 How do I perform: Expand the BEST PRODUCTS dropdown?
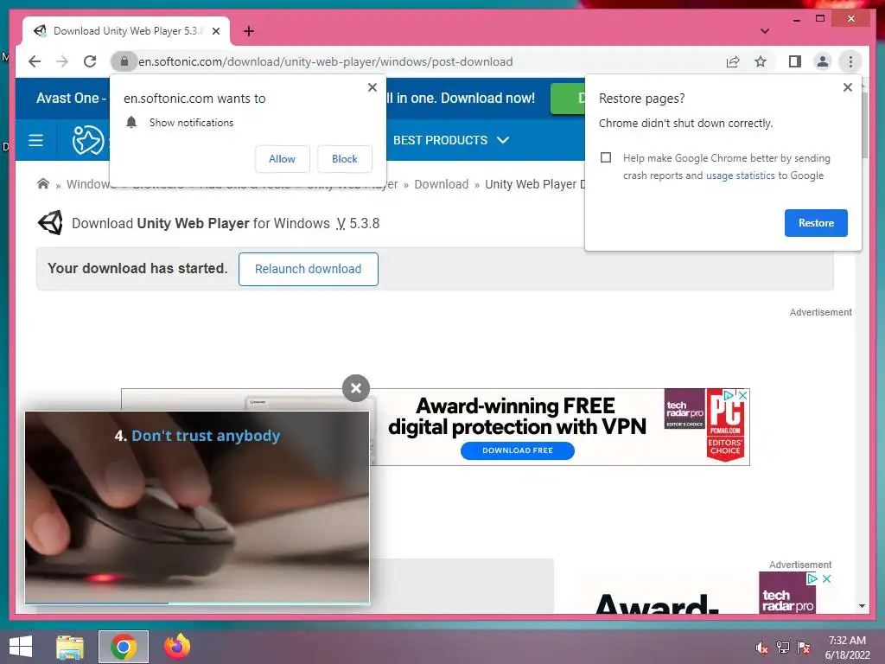click(451, 140)
